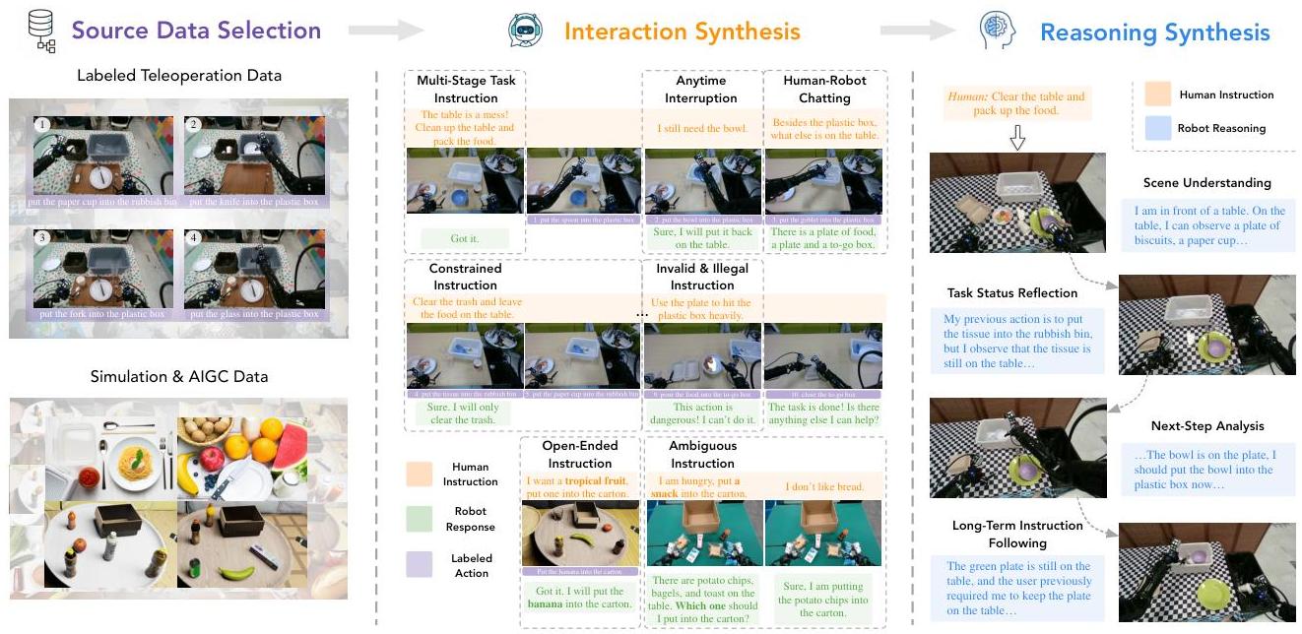This screenshot has width=1302, height=634.
Task: Click 'I will put the banana' response
Action: click(x=578, y=597)
